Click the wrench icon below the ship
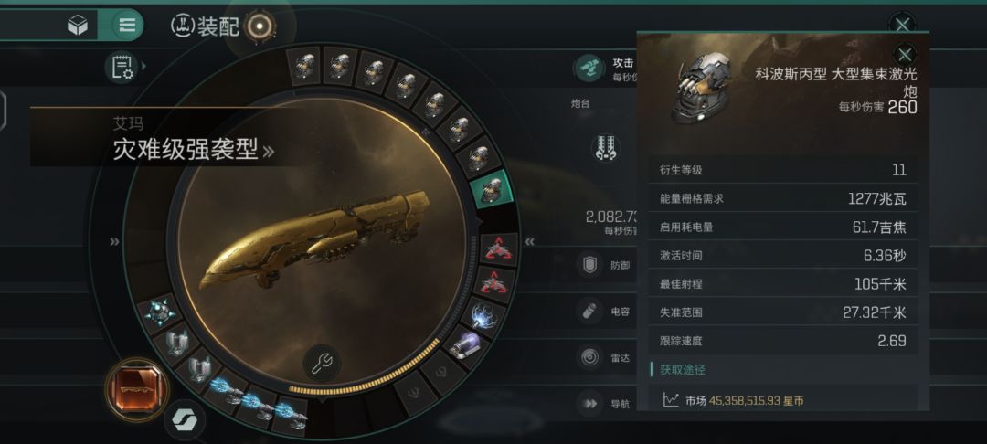Screen dimensions: 987x444 [322, 363]
